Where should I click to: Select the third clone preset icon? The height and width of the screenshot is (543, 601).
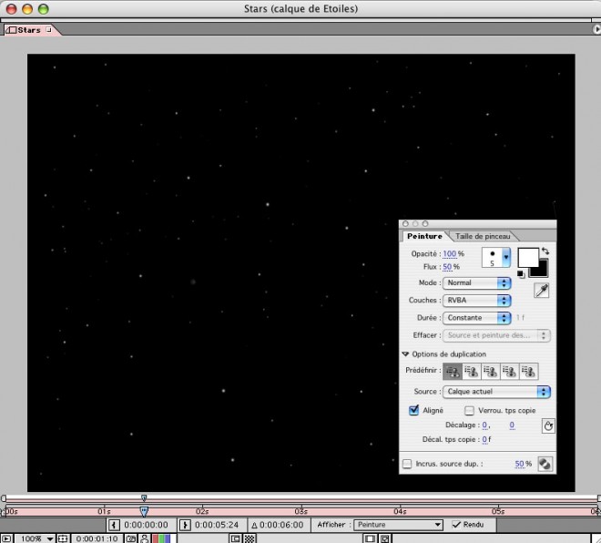(491, 371)
